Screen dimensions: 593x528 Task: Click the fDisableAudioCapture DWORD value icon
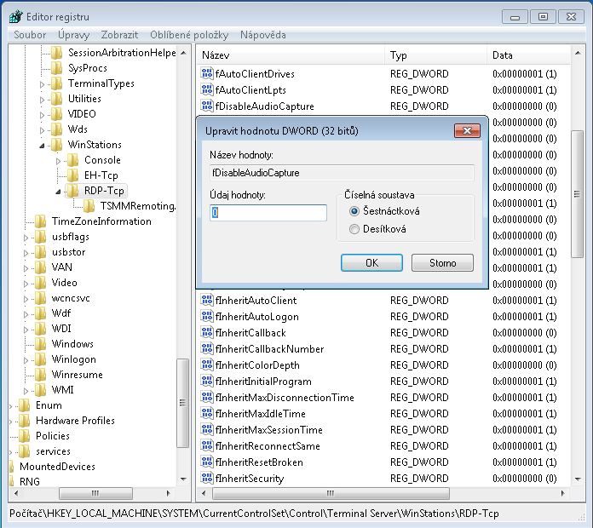pyautogui.click(x=207, y=106)
